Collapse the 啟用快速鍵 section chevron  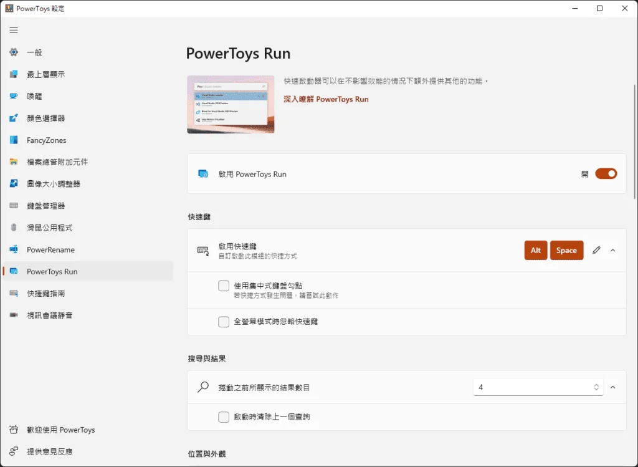point(613,251)
